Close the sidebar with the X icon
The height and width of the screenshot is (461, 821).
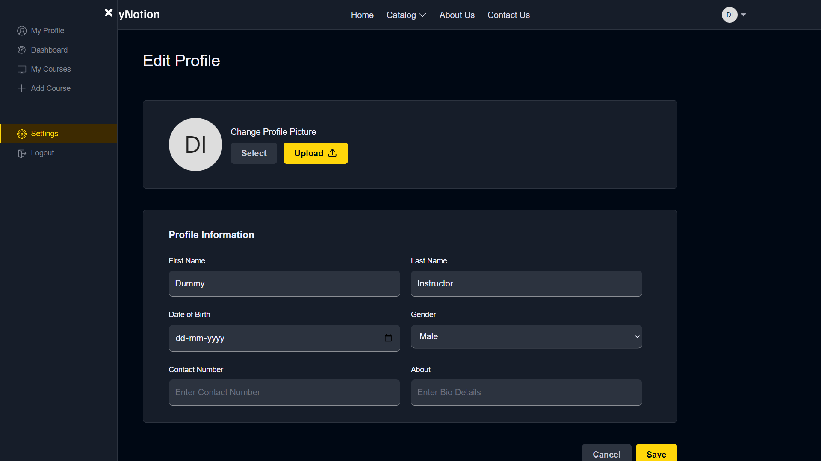click(109, 12)
